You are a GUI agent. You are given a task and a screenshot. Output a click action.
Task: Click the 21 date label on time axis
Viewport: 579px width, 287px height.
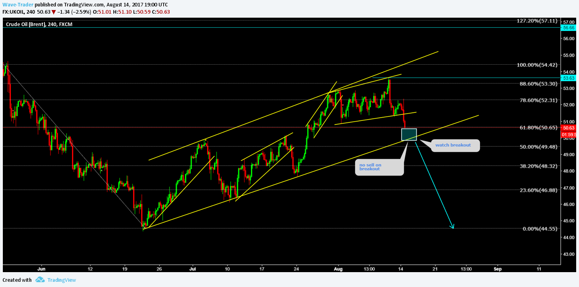435,269
